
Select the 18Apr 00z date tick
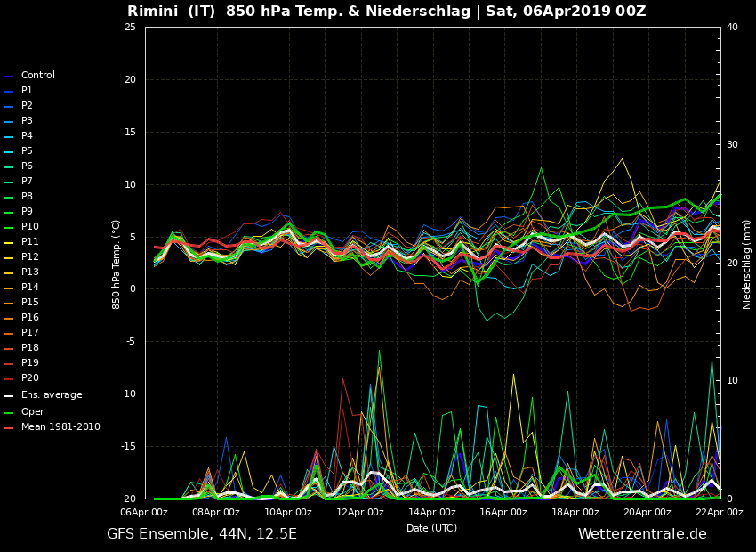click(575, 513)
